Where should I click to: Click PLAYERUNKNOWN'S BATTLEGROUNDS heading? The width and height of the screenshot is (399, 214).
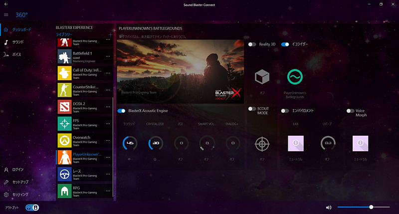pos(151,28)
